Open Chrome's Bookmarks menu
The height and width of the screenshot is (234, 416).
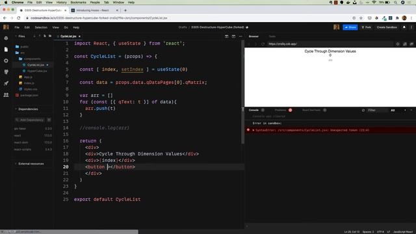78,3
